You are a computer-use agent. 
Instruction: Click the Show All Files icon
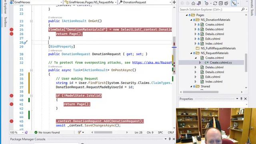click(226, 3)
